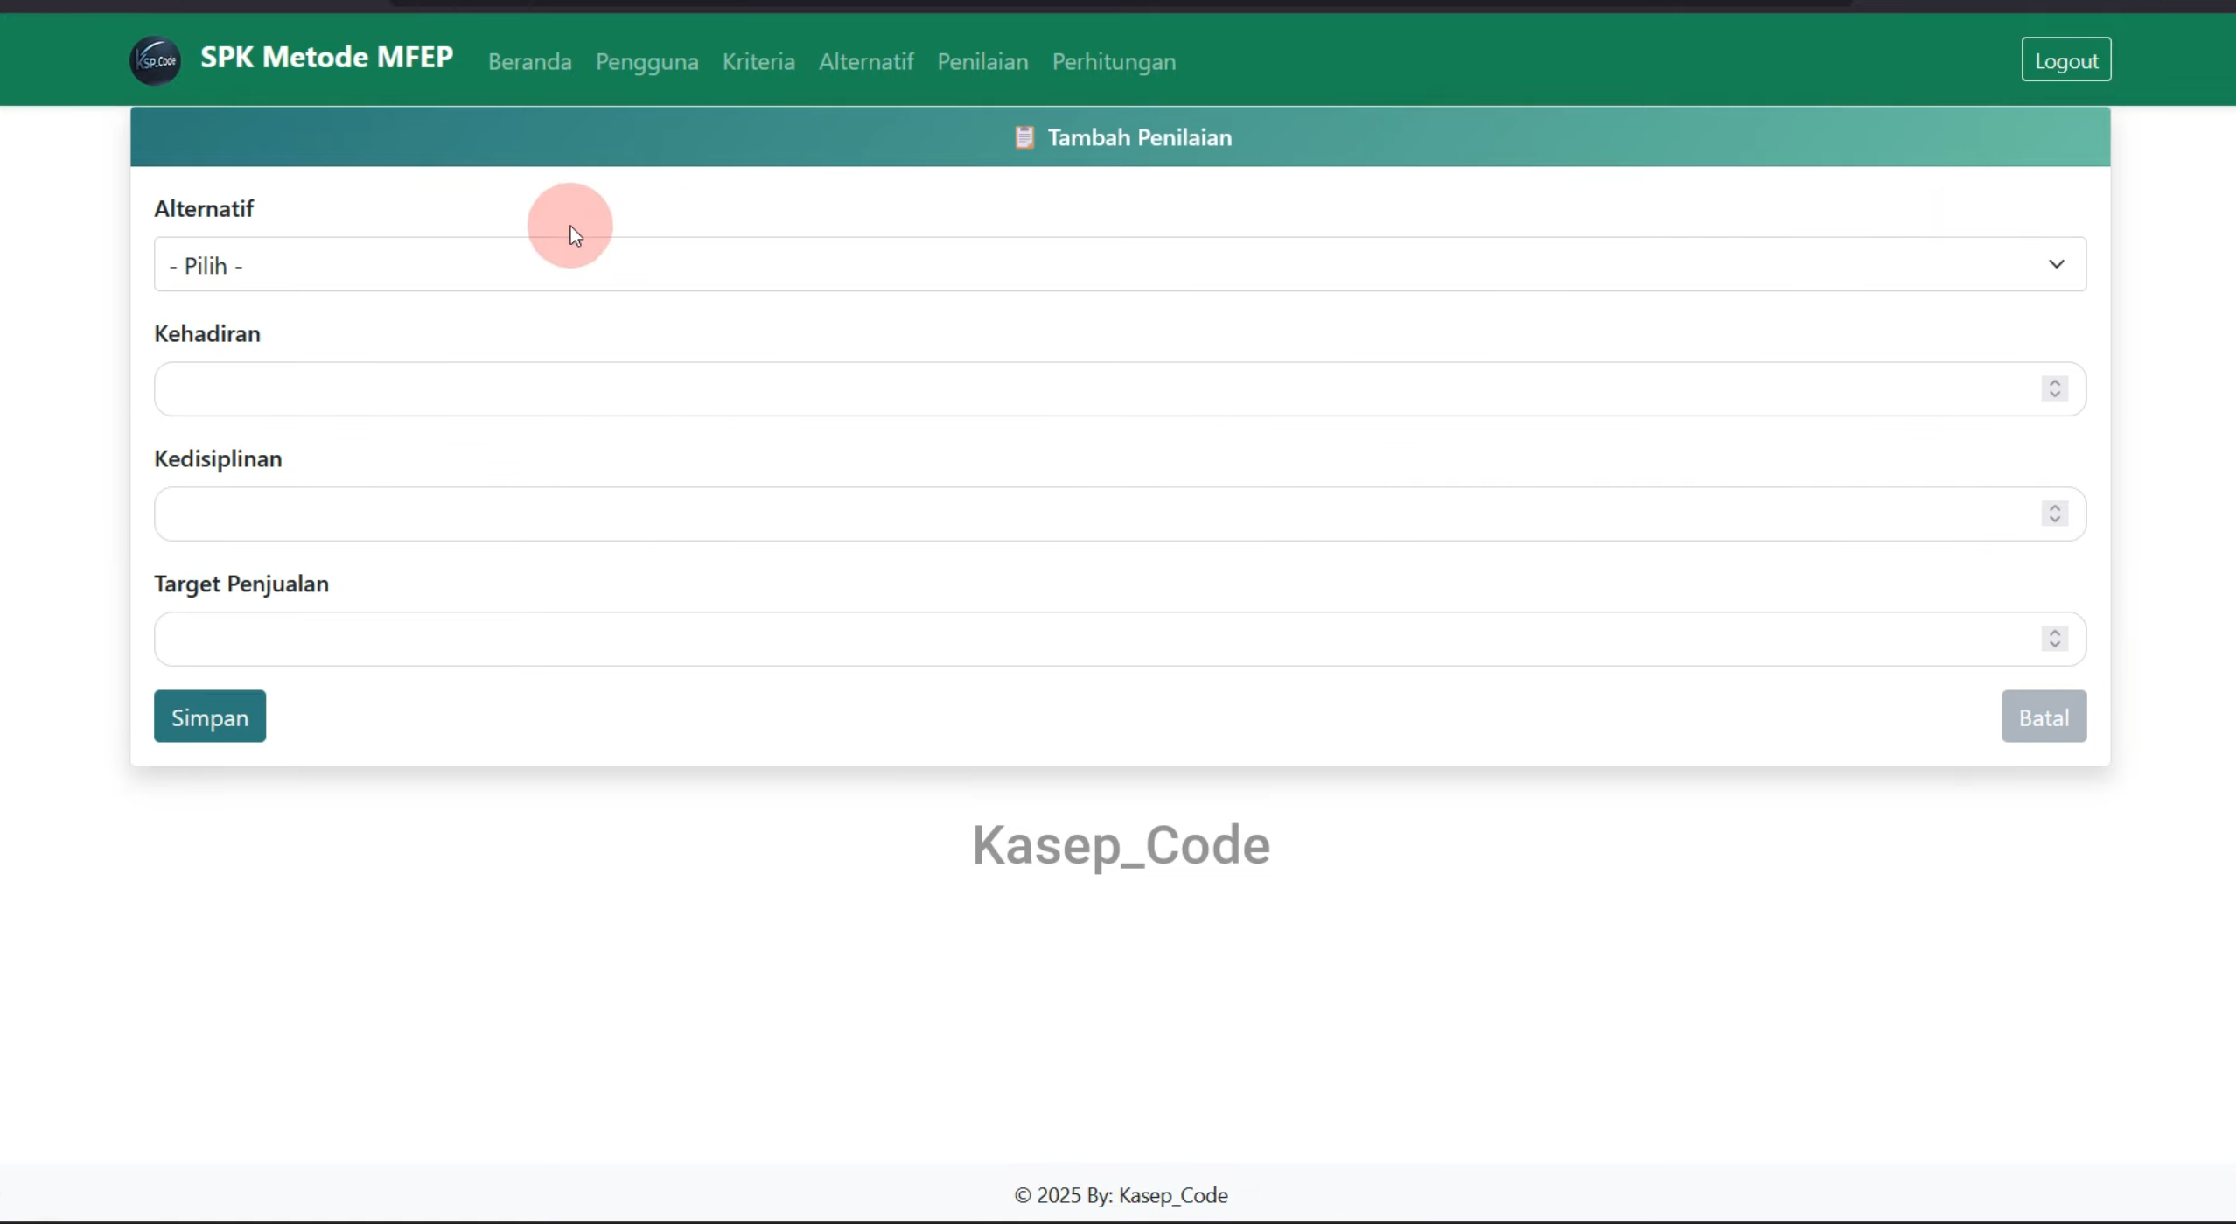Click the SPK Metode MFEP brand link
Viewport: 2236px width, 1224px height.
pos(326,58)
